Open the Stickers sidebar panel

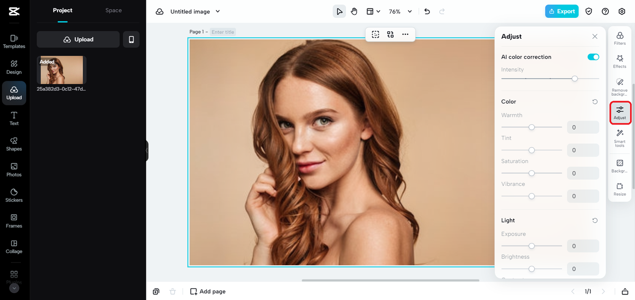tap(14, 196)
